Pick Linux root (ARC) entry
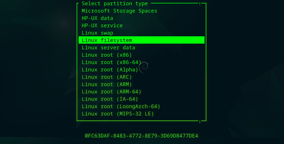 coord(107,77)
